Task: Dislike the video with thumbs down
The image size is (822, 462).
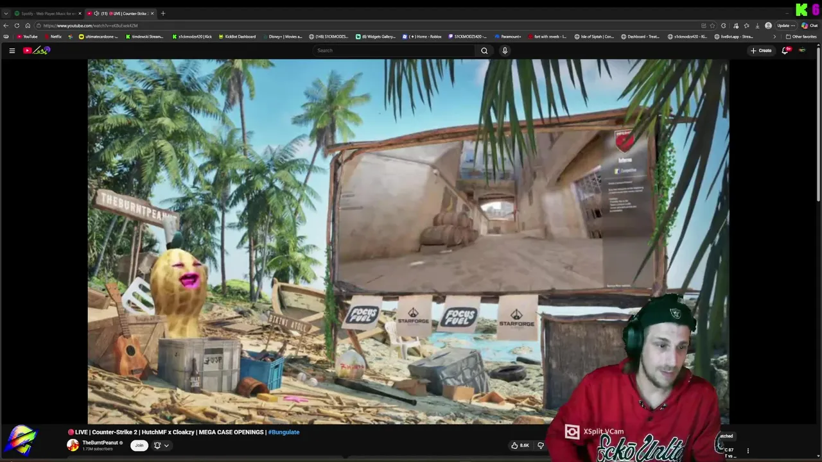Action: 541,445
